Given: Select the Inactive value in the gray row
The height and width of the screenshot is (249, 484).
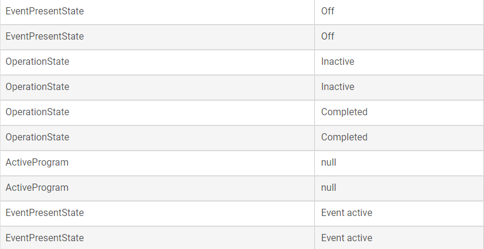Looking at the screenshot, I should [338, 87].
